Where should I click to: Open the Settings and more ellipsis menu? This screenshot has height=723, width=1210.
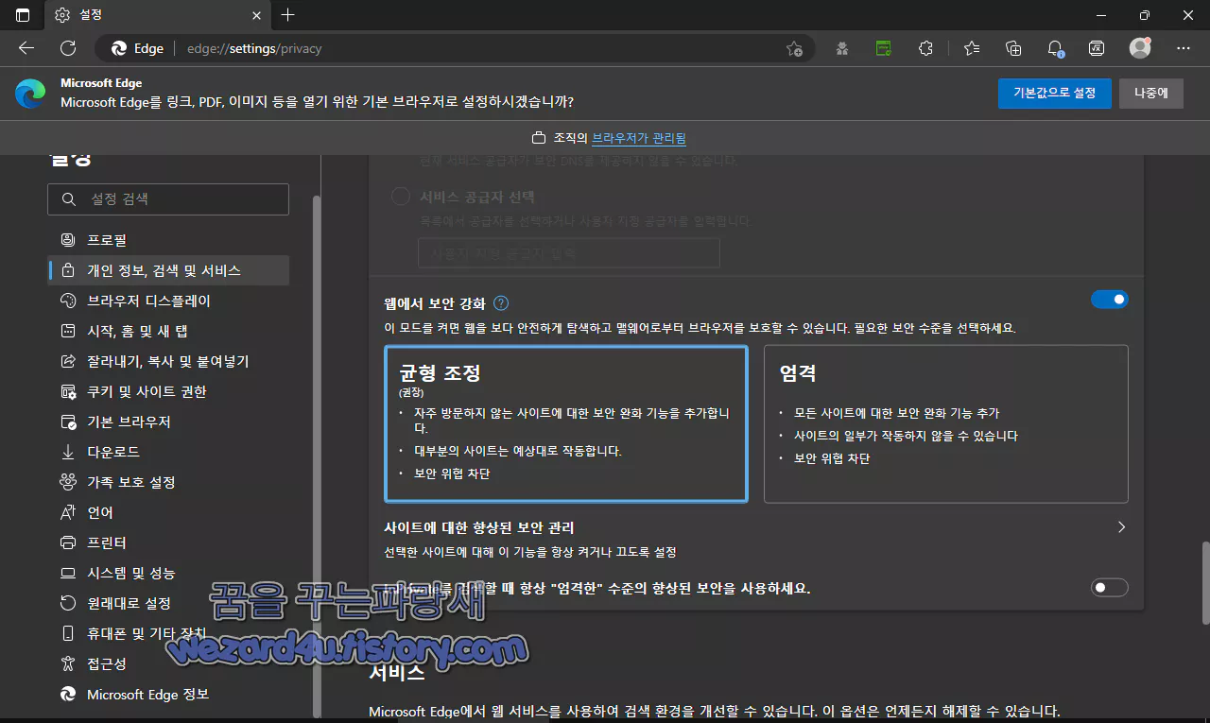[x=1184, y=48]
